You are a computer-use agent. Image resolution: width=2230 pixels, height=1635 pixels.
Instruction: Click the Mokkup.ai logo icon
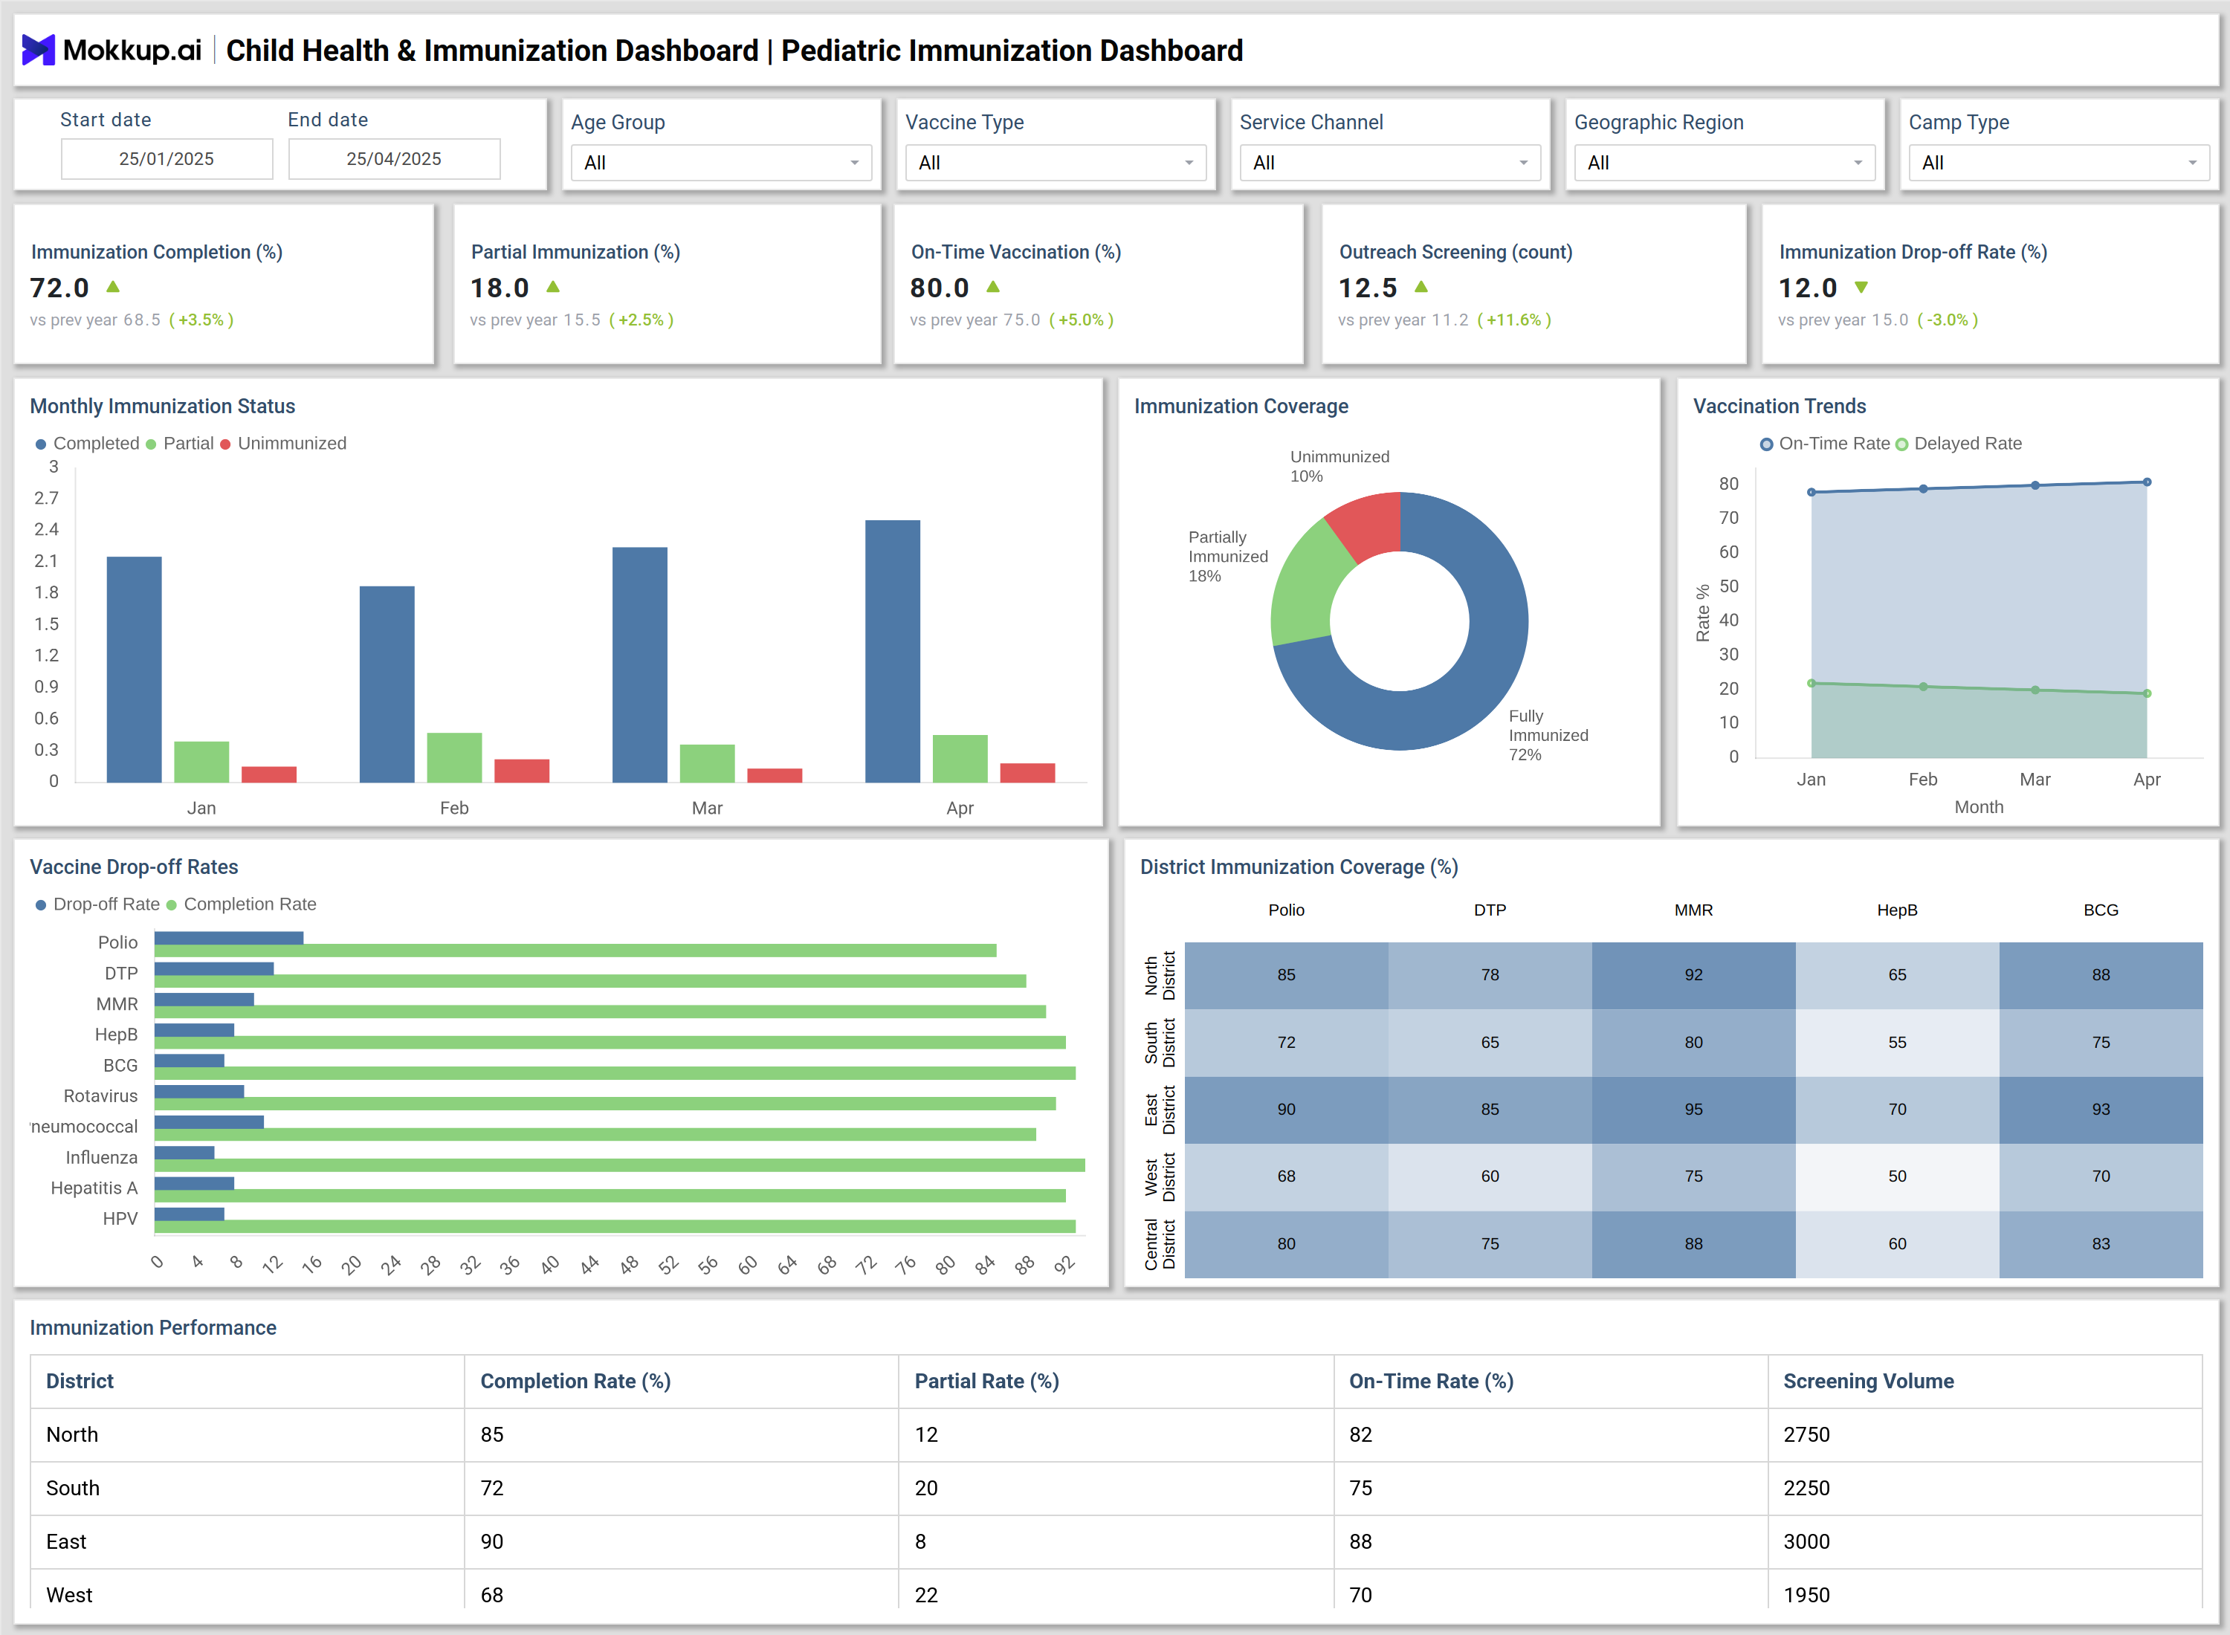[x=39, y=50]
